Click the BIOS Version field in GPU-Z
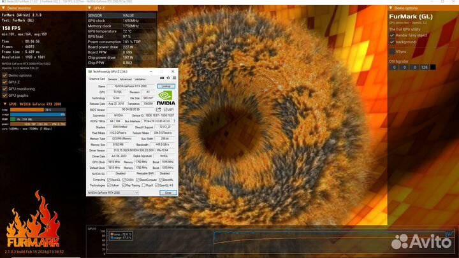Viewport: 459px width, 258px height. [131, 110]
